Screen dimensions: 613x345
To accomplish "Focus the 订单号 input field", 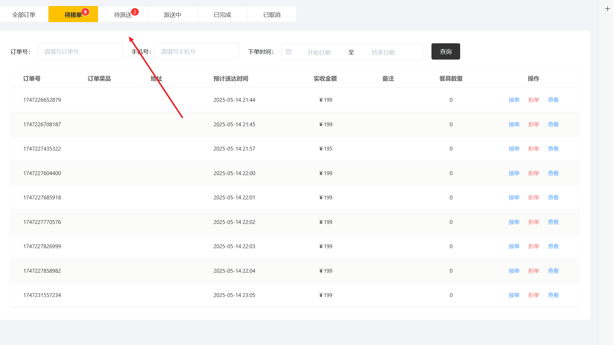I will coord(80,52).
